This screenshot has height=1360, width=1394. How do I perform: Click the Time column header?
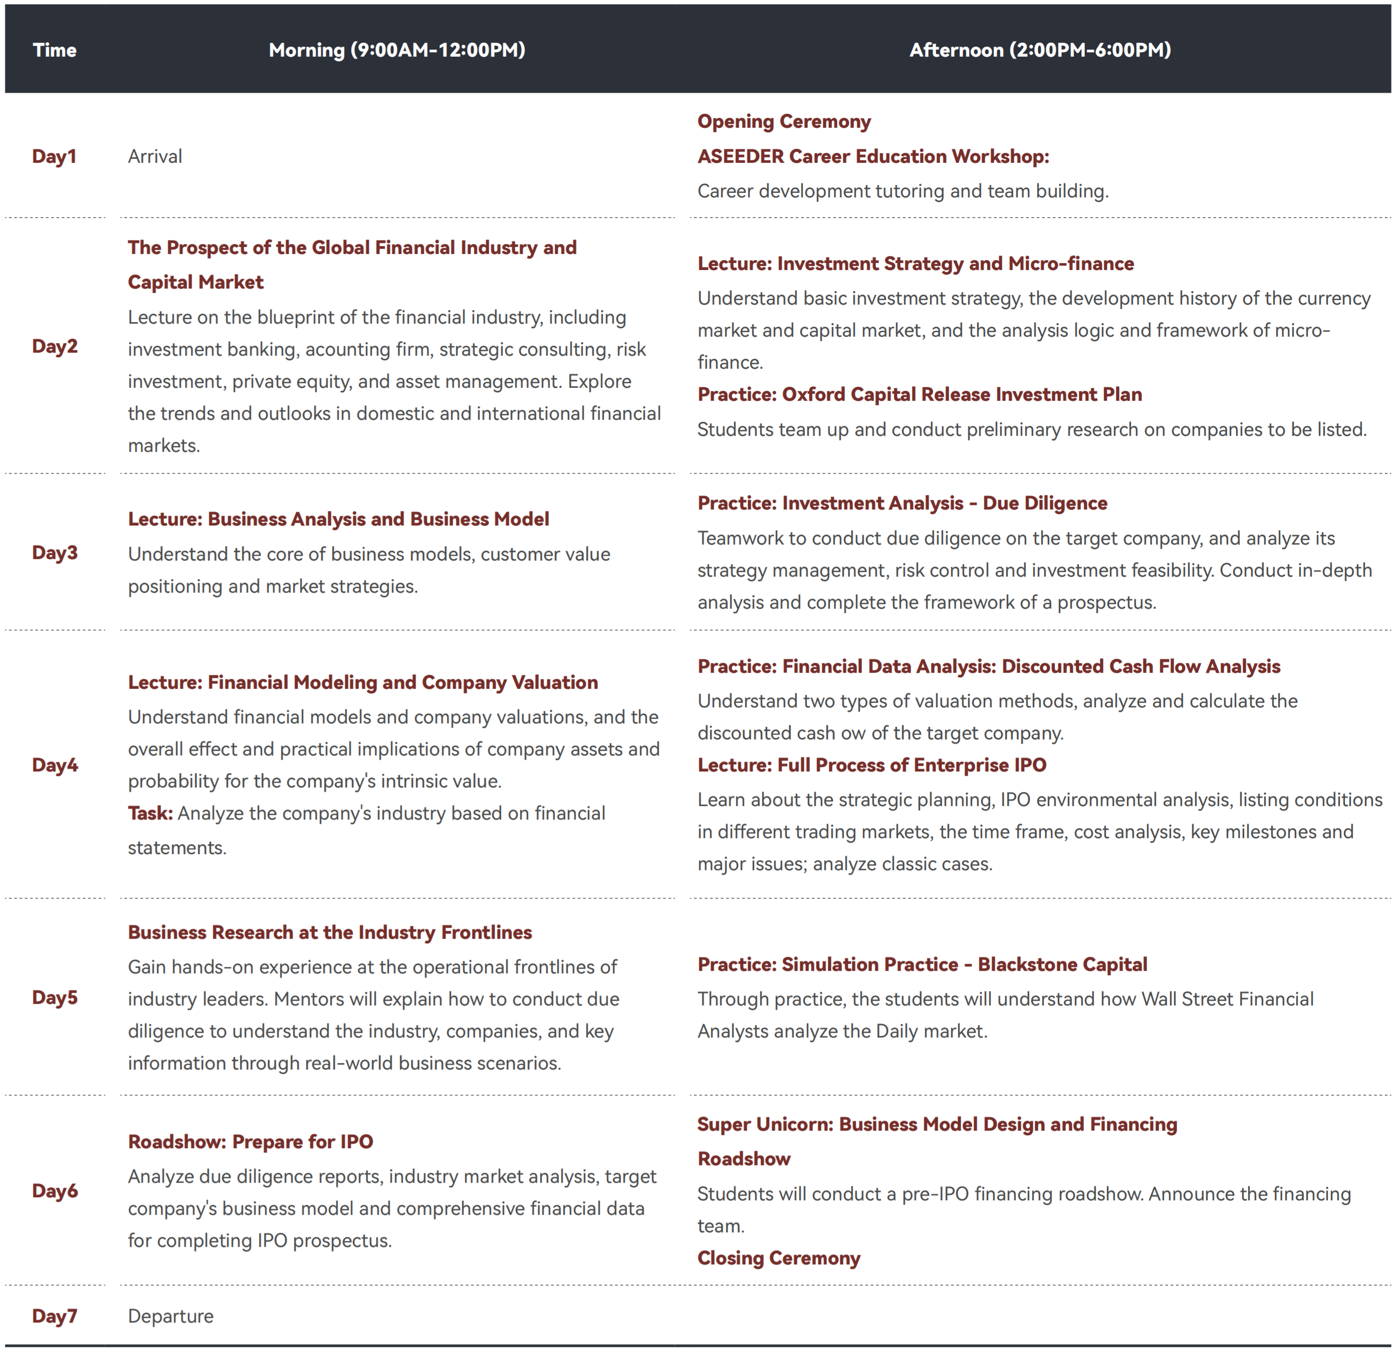click(x=54, y=50)
